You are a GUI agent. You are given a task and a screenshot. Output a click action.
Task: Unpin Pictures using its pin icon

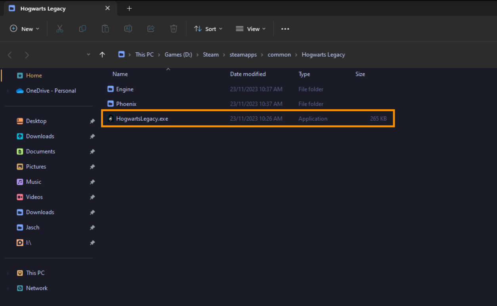(92, 167)
